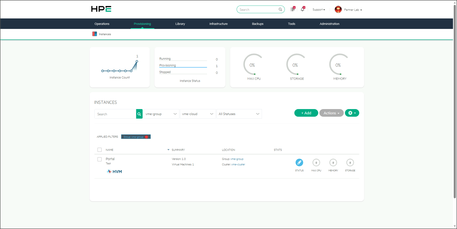Open the Backups menu
The width and height of the screenshot is (457, 229).
tap(258, 24)
